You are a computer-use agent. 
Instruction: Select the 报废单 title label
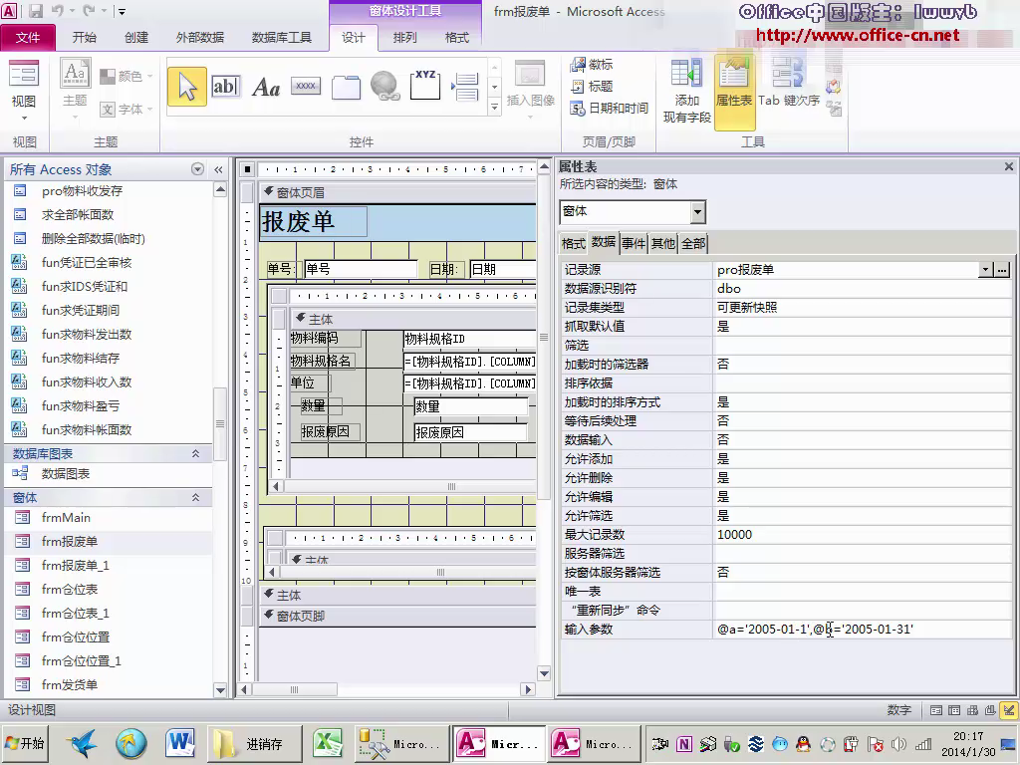tap(313, 222)
